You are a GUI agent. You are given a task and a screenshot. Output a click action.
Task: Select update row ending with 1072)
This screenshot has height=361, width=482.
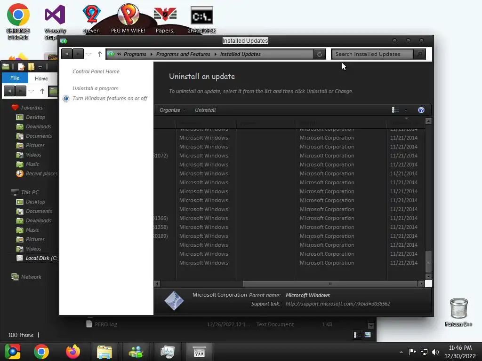click(x=289, y=156)
